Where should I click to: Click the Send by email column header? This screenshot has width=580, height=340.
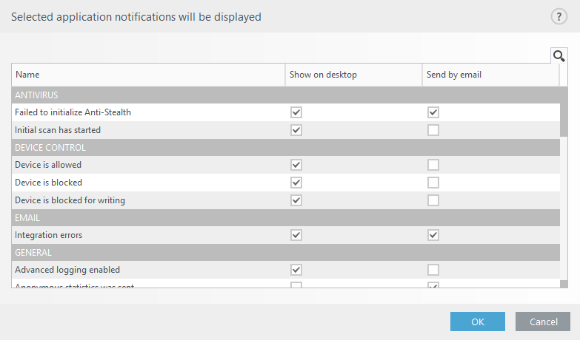[x=491, y=75]
